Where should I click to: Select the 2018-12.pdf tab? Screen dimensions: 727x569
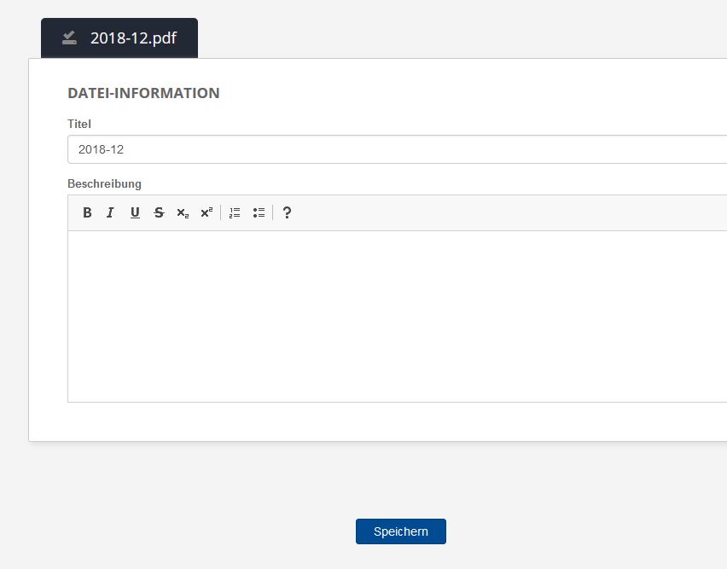pos(133,38)
